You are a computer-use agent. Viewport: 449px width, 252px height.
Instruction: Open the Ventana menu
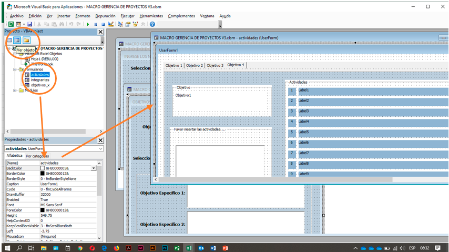(x=207, y=16)
